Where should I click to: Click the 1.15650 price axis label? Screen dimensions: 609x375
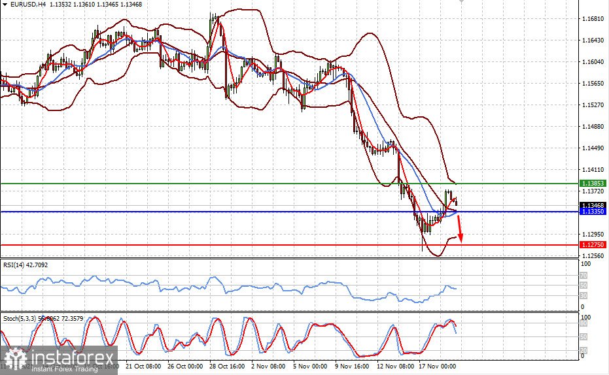point(593,84)
